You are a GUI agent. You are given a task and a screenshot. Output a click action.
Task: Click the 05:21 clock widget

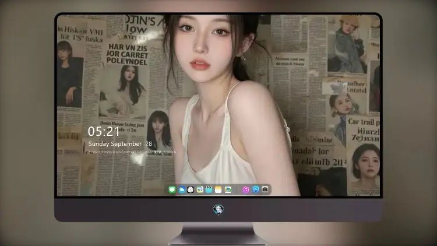point(104,131)
